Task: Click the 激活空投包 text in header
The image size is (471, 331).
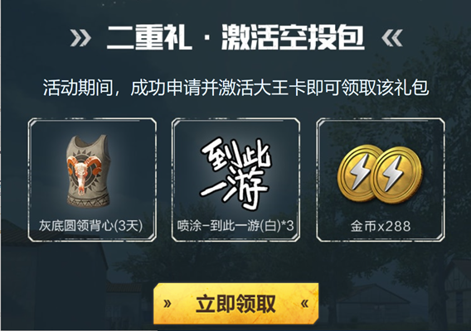Action: 293,37
